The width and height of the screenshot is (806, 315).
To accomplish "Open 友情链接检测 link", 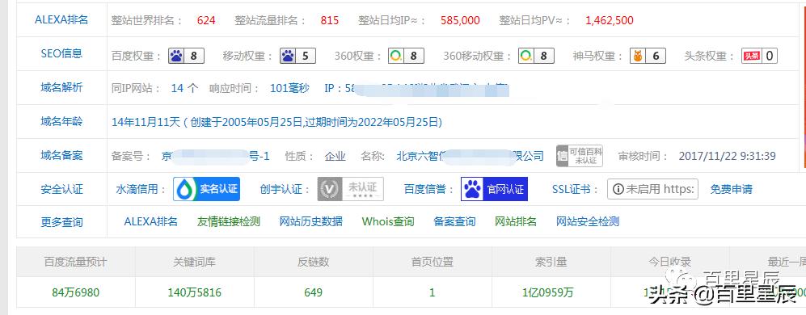I will click(x=229, y=221).
